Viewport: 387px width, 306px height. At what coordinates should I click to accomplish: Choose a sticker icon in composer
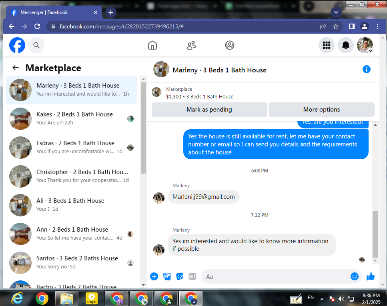pos(180,276)
